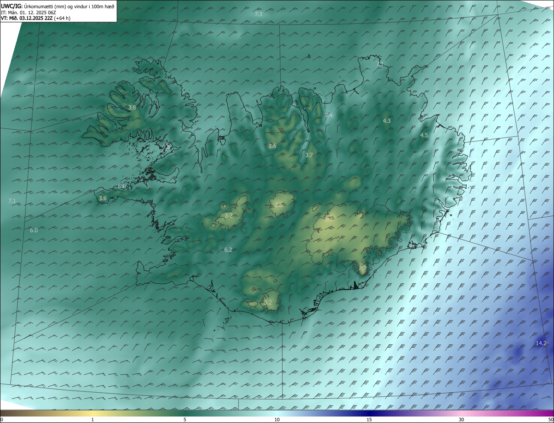This screenshot has width=554, height=423.
Task: Click the '3.6' label on the Snæfellsnes peninsula
Action: point(103,199)
